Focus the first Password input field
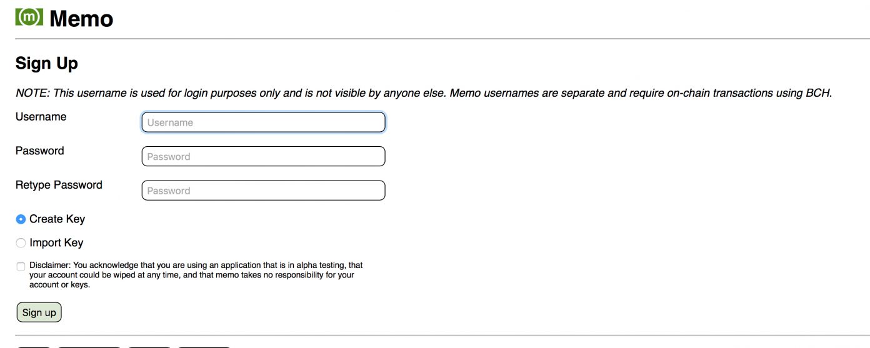This screenshot has width=870, height=348. click(x=263, y=156)
